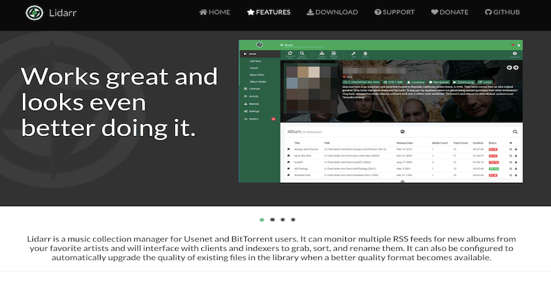Click next artist arrow in the banner
The height and width of the screenshot is (288, 551).
[x=516, y=68]
